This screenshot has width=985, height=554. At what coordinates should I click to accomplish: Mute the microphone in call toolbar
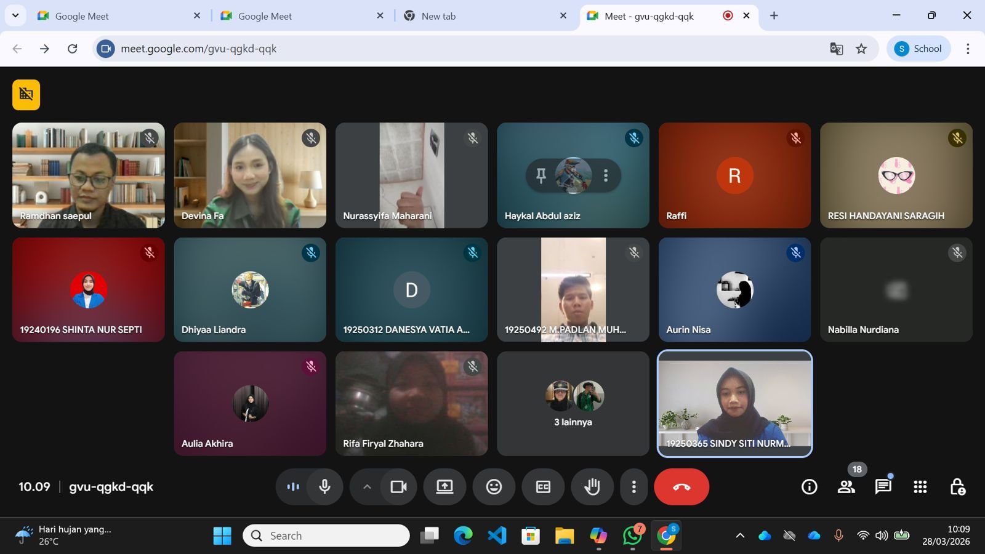(324, 487)
